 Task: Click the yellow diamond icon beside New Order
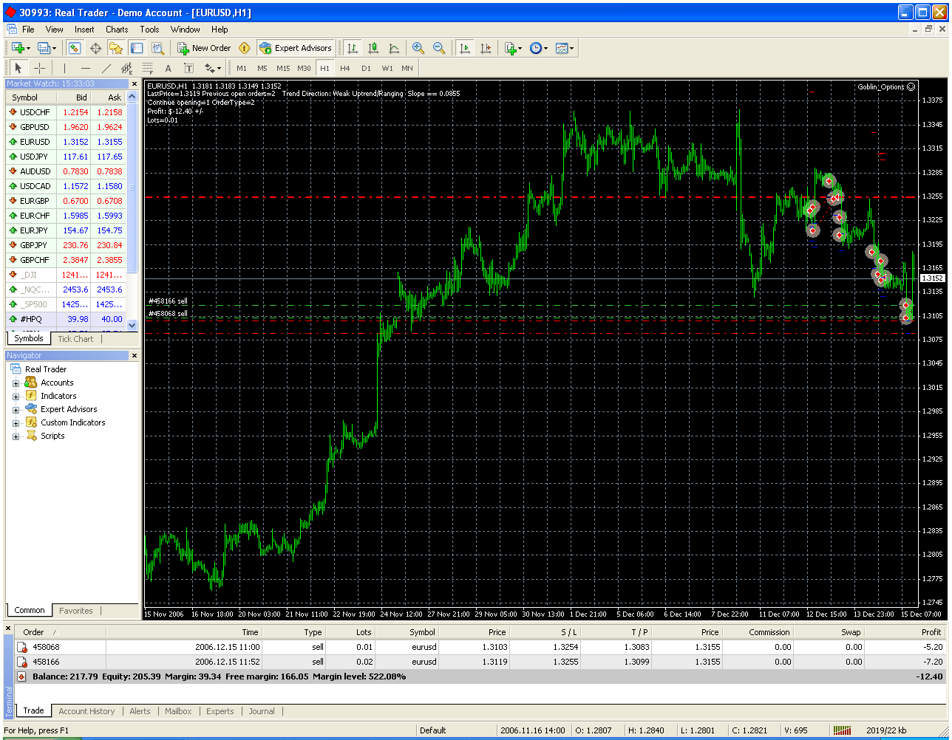tap(245, 48)
